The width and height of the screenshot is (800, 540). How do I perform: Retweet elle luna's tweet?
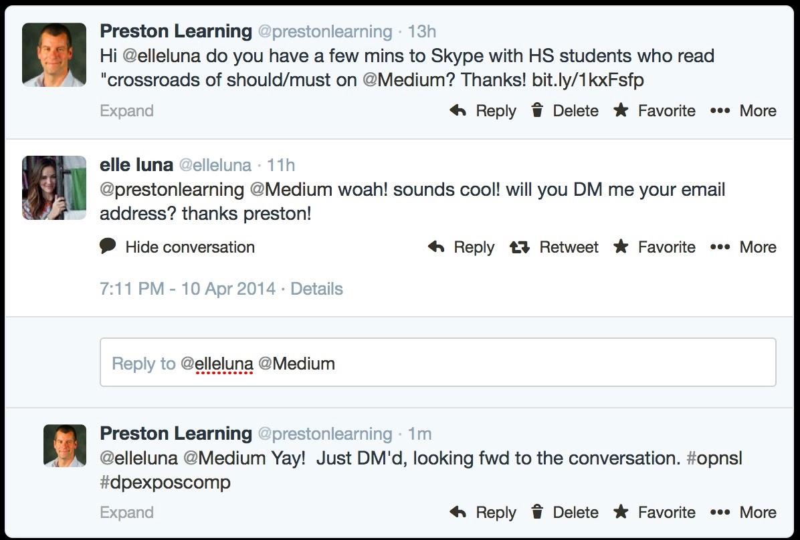pyautogui.click(x=554, y=247)
